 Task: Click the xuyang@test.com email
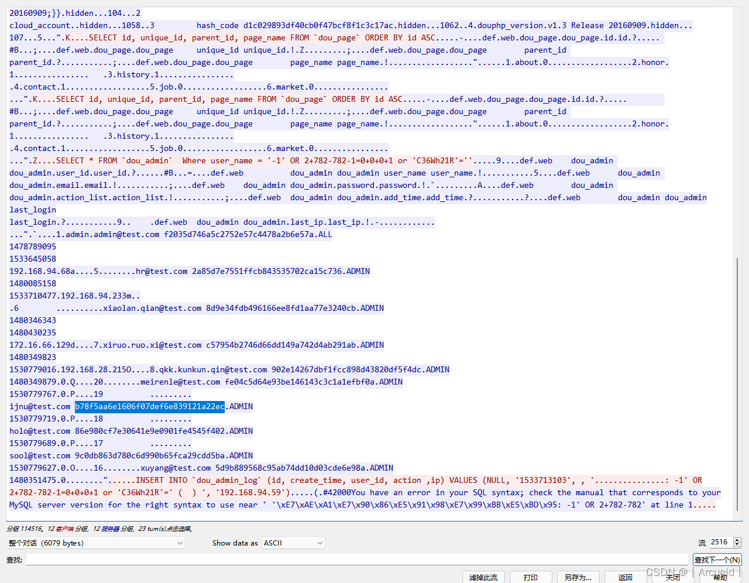point(176,468)
